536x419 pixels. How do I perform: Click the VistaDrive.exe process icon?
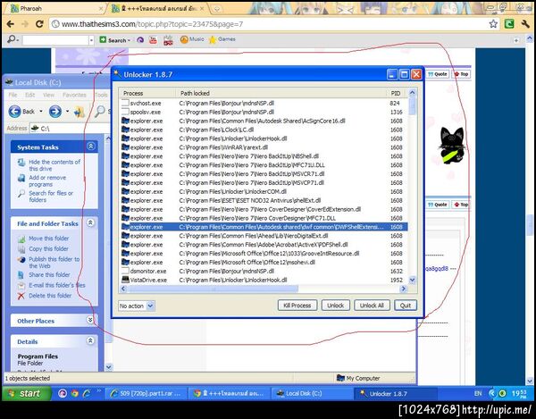click(x=125, y=280)
